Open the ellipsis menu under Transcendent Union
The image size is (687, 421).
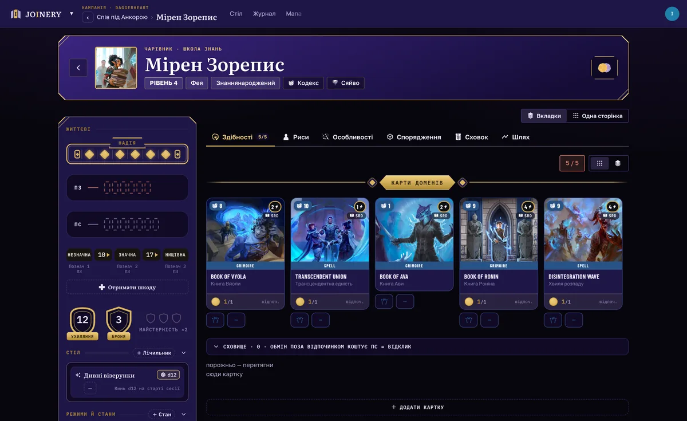pyautogui.click(x=321, y=320)
